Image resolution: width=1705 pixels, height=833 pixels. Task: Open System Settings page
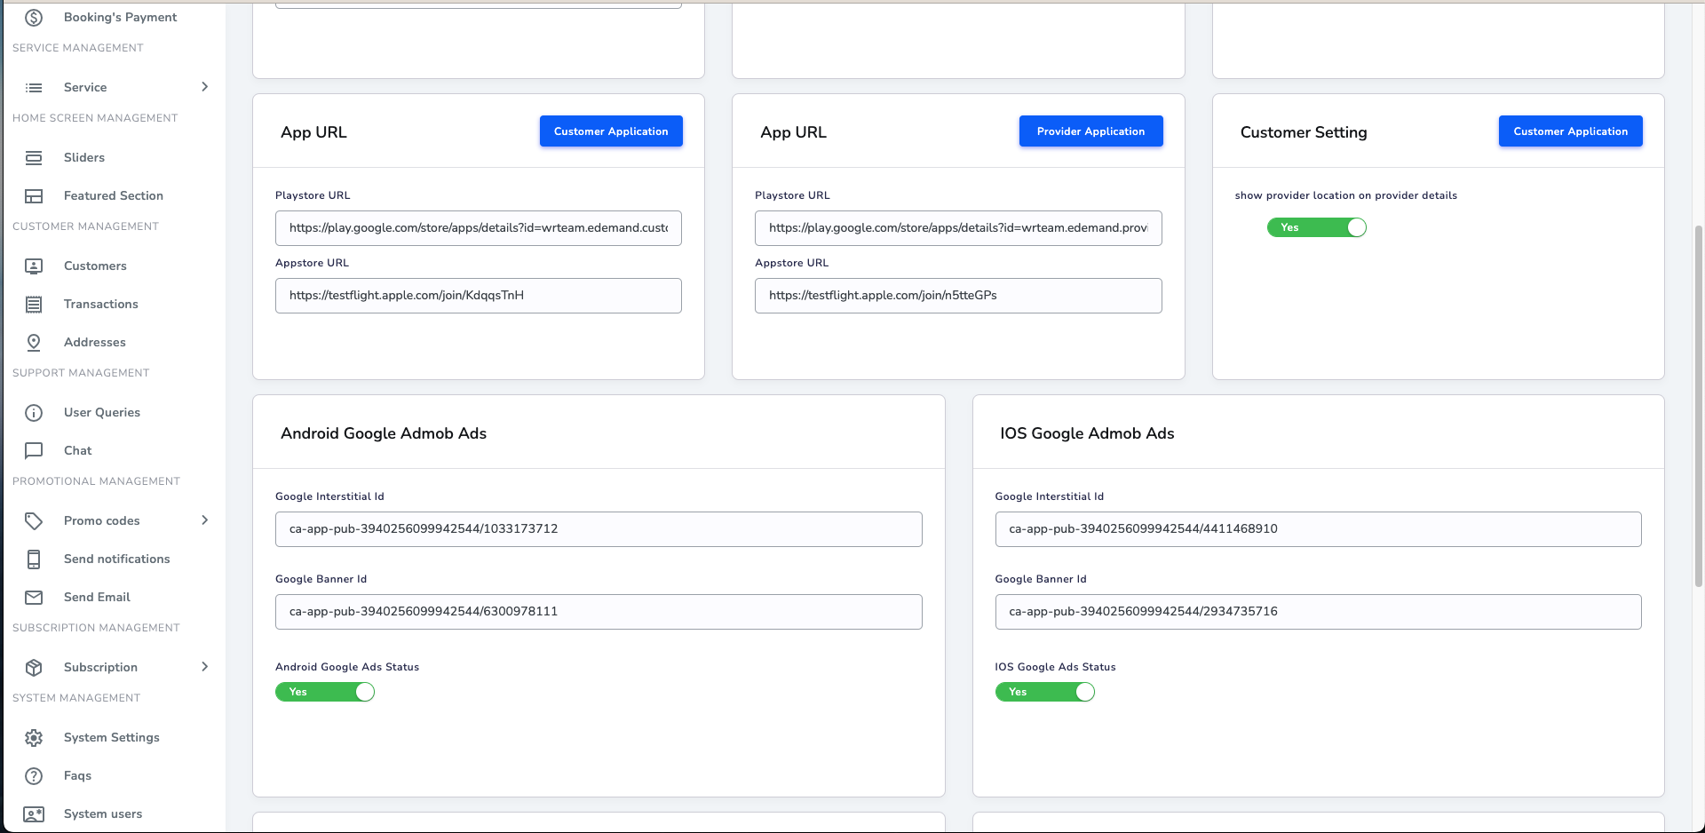pos(112,737)
